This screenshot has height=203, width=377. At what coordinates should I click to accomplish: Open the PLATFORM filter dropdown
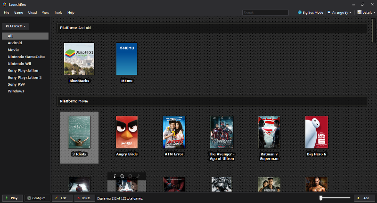click(16, 26)
